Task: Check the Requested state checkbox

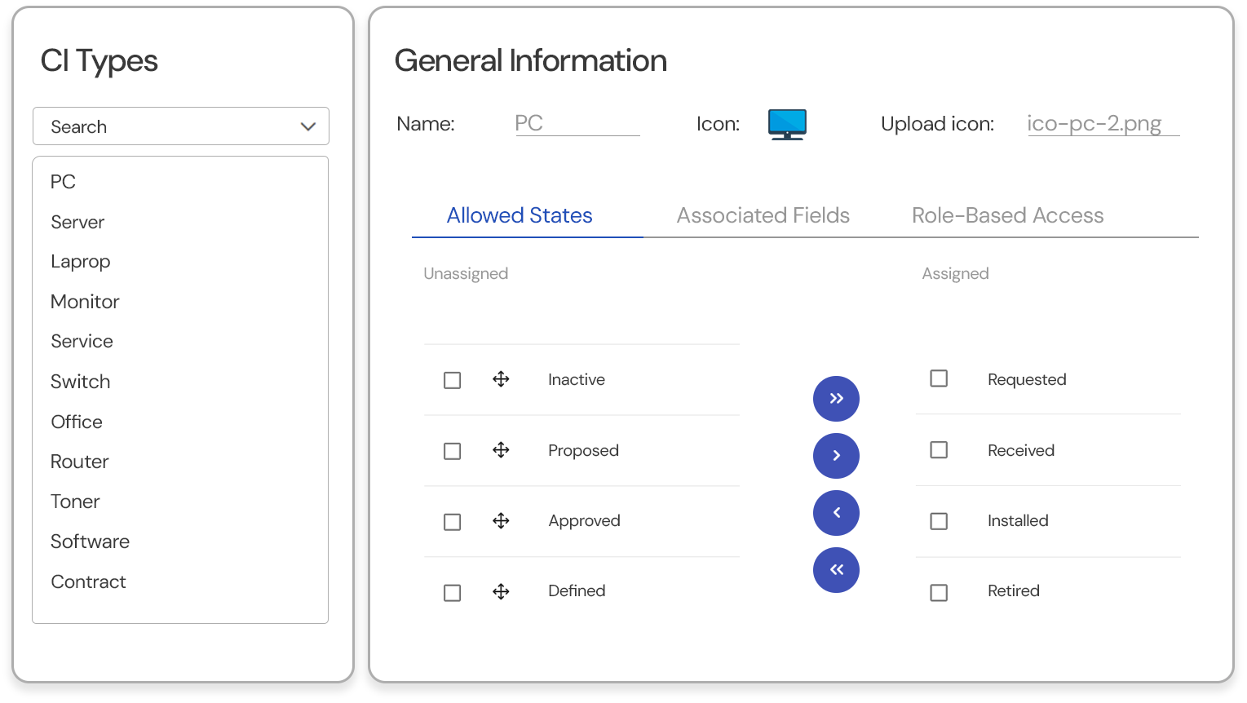Action: [939, 378]
